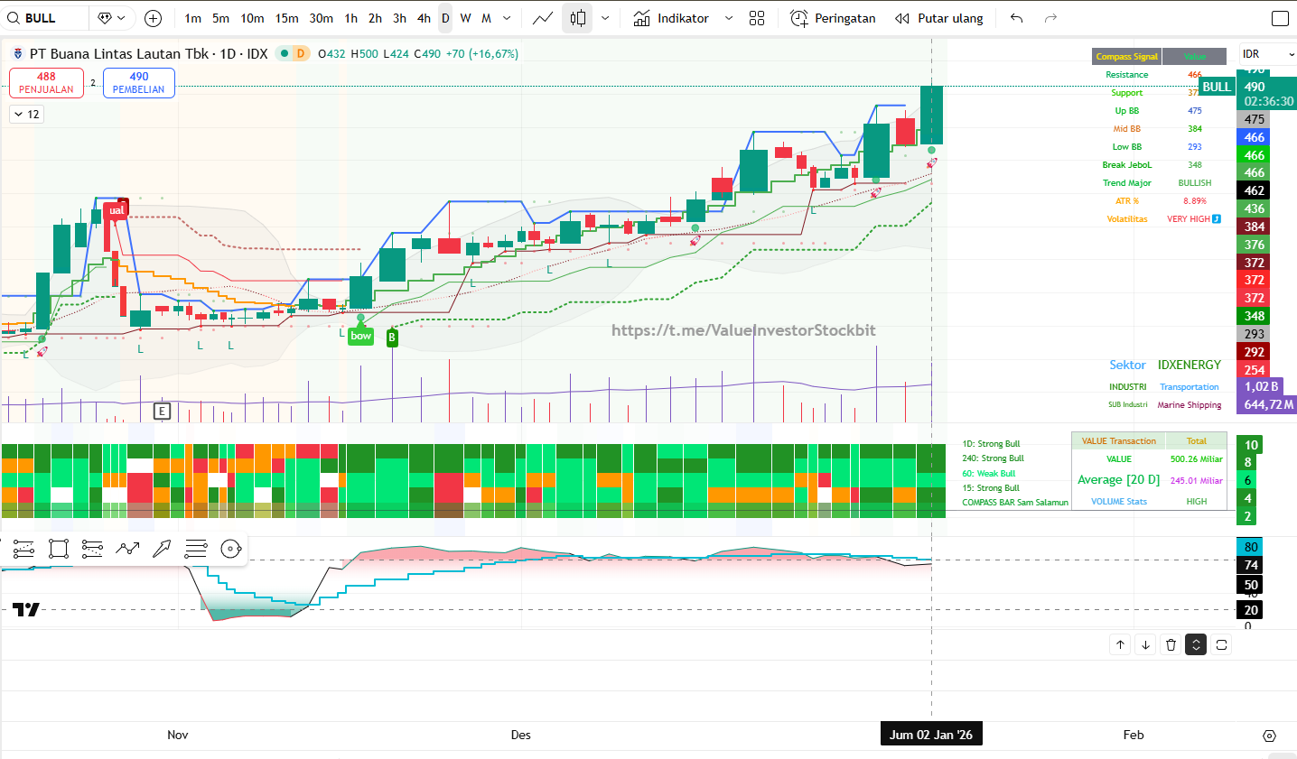Select the arrow drawing tool
The height and width of the screenshot is (759, 1297).
[162, 549]
